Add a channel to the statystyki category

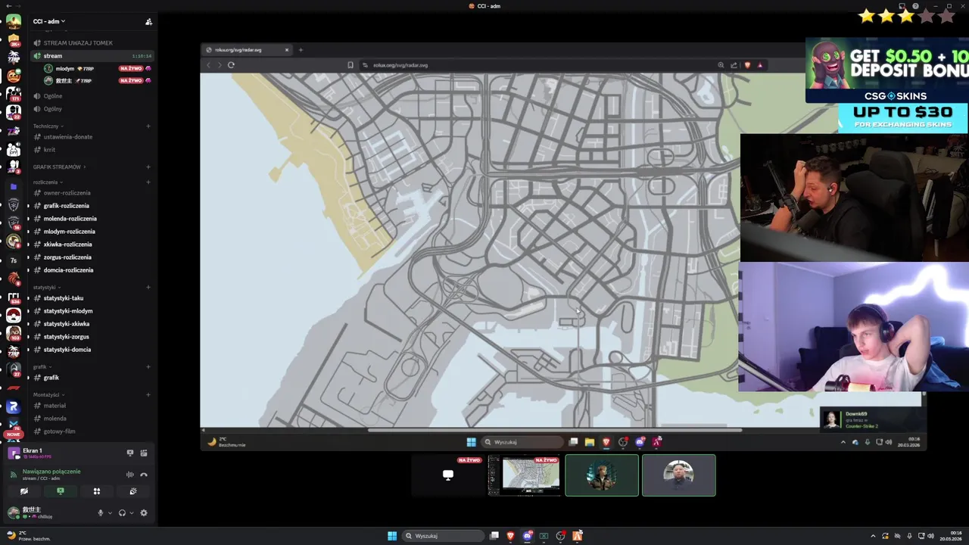(x=148, y=287)
